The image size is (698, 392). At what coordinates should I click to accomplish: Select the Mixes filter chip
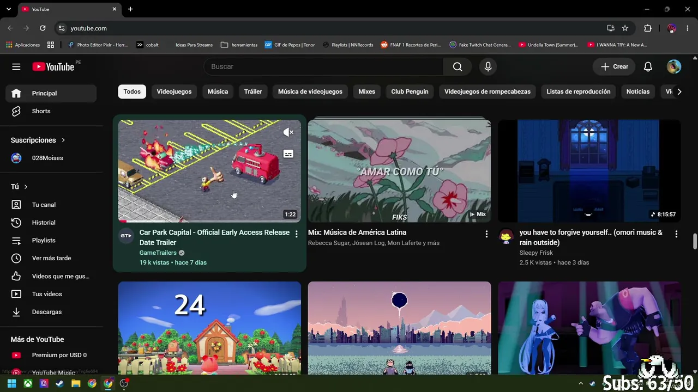(366, 91)
